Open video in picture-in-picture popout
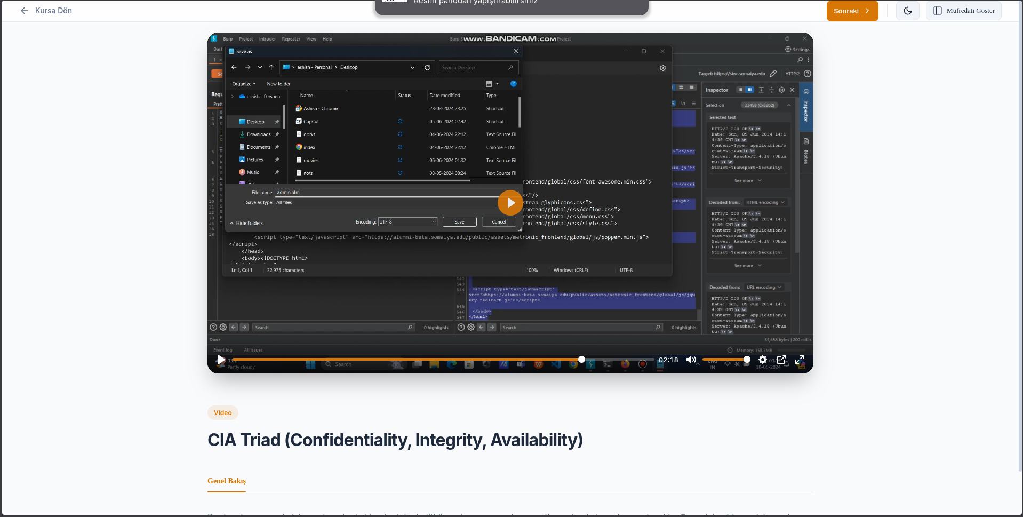The image size is (1023, 517). coord(781,360)
